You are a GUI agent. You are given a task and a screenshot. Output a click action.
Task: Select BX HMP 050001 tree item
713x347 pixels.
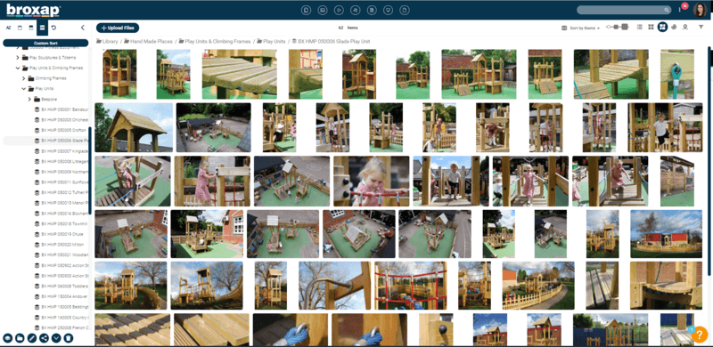click(61, 109)
